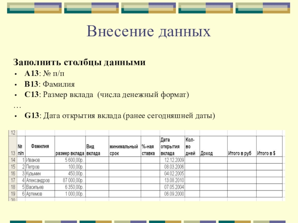Select the date cell '04.02.2005'
This screenshot has width=298, height=223.
point(172,174)
